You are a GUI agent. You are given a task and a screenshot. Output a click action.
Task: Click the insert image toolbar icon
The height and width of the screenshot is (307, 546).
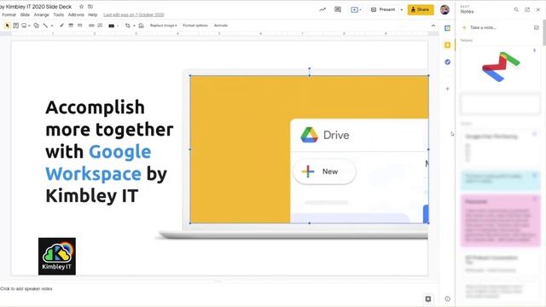[24, 26]
